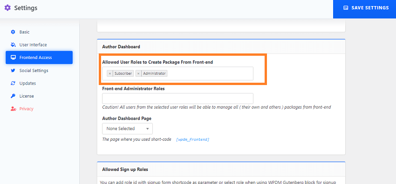Click the save disk icon in Save Settings
The width and height of the screenshot is (396, 184).
pos(346,8)
